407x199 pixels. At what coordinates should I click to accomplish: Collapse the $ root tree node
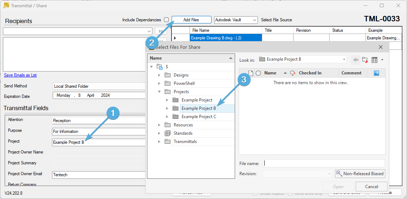tap(151, 67)
